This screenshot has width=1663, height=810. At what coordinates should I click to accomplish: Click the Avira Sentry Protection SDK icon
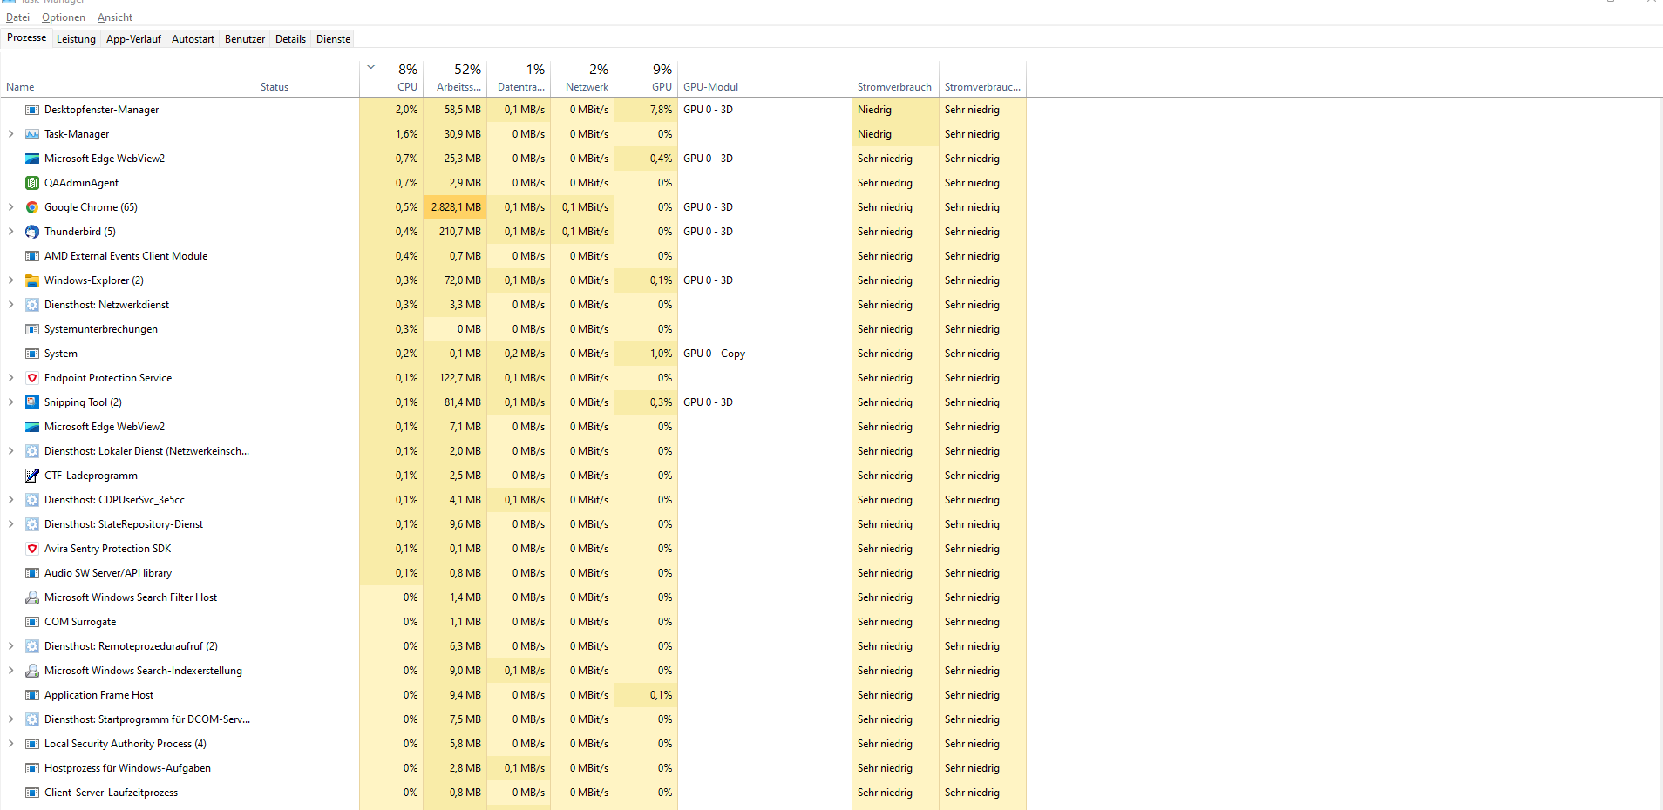coord(32,549)
